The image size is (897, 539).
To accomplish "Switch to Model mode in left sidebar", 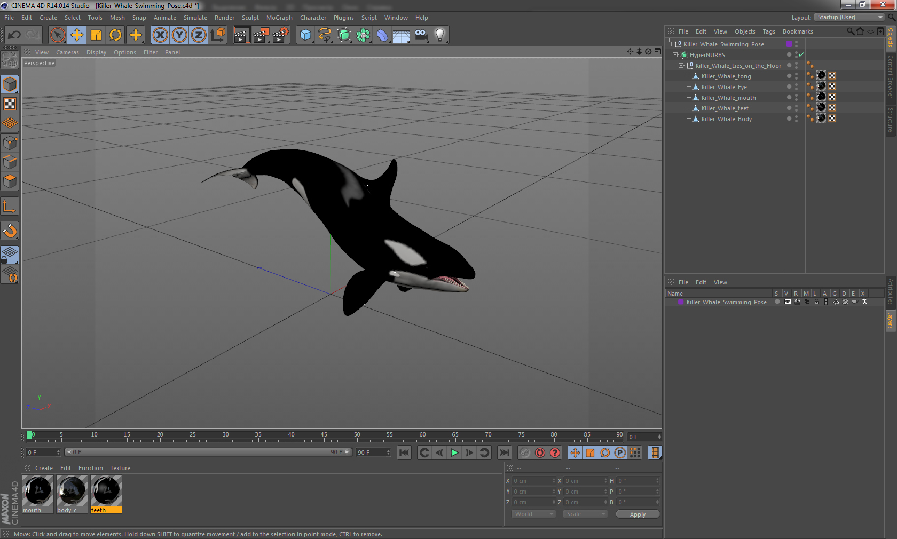I will click(x=10, y=84).
